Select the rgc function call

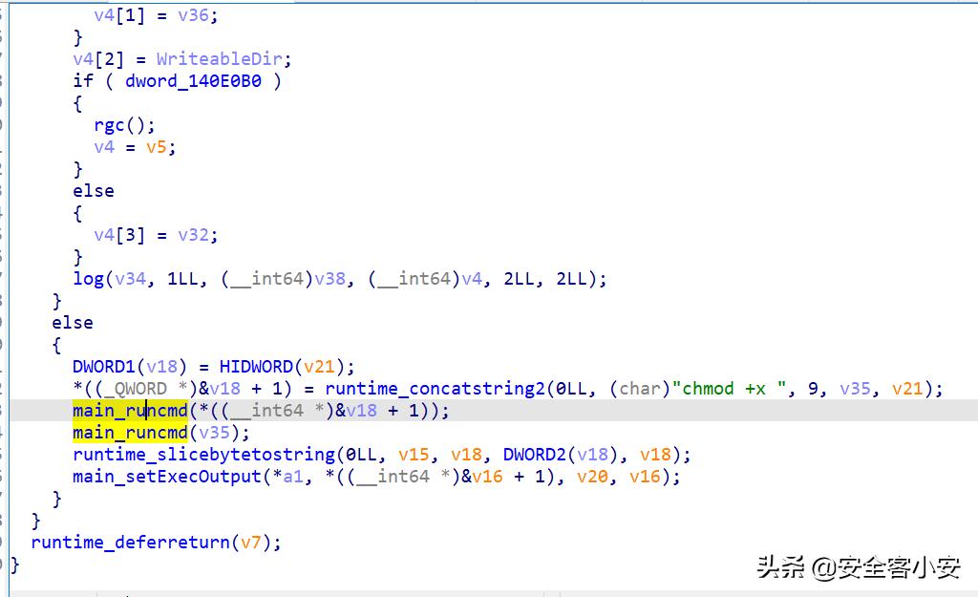[x=109, y=125]
